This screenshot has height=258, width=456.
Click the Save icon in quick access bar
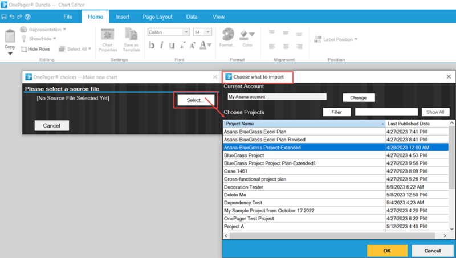[x=4, y=17]
